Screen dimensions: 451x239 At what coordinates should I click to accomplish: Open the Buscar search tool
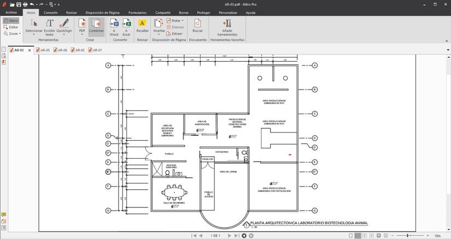(x=197, y=26)
